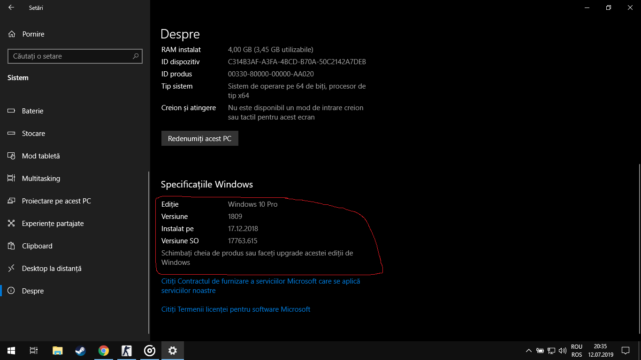The height and width of the screenshot is (360, 641).
Task: Click the version value 1809
Action: click(x=235, y=217)
